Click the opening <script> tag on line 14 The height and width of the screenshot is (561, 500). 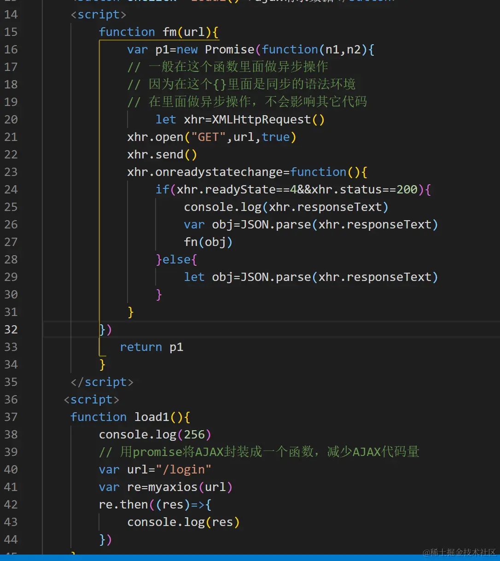tap(99, 14)
